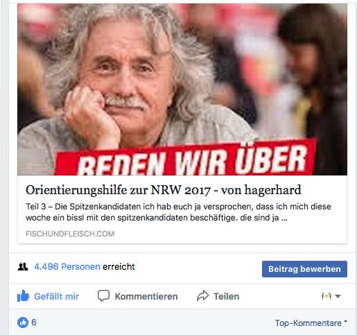The image size is (357, 335).
Task: Click the people-reached silhouette icon
Action: tap(23, 267)
